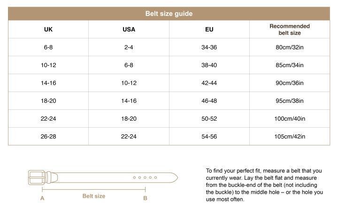The image size is (338, 223).
Task: Click the belt's pointed tip end
Action: (x=175, y=177)
